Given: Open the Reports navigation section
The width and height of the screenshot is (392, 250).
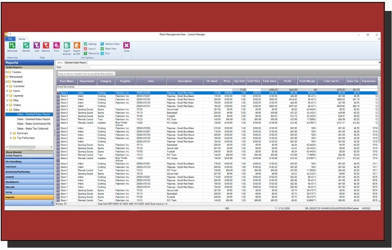Looking at the screenshot, I should tap(29, 197).
